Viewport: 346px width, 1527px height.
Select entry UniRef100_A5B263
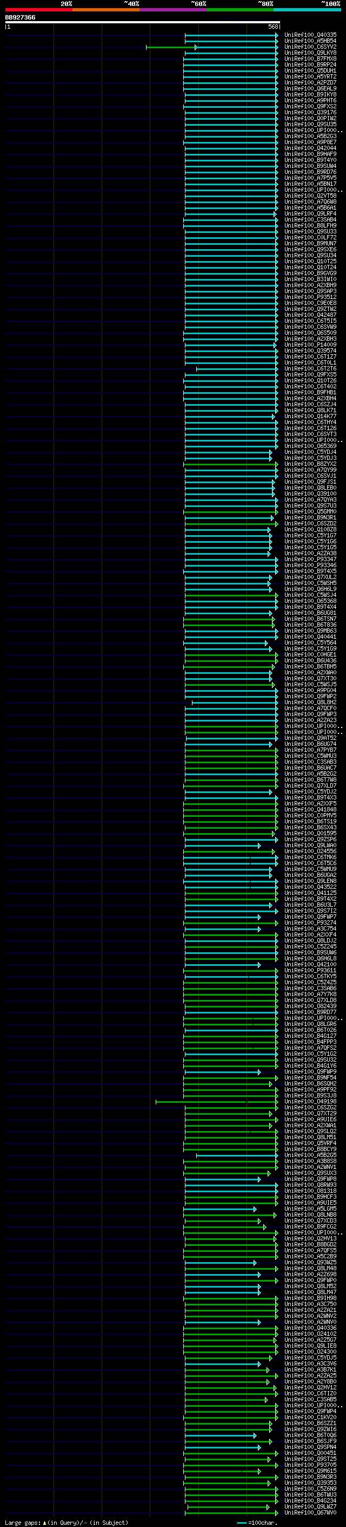point(310,137)
